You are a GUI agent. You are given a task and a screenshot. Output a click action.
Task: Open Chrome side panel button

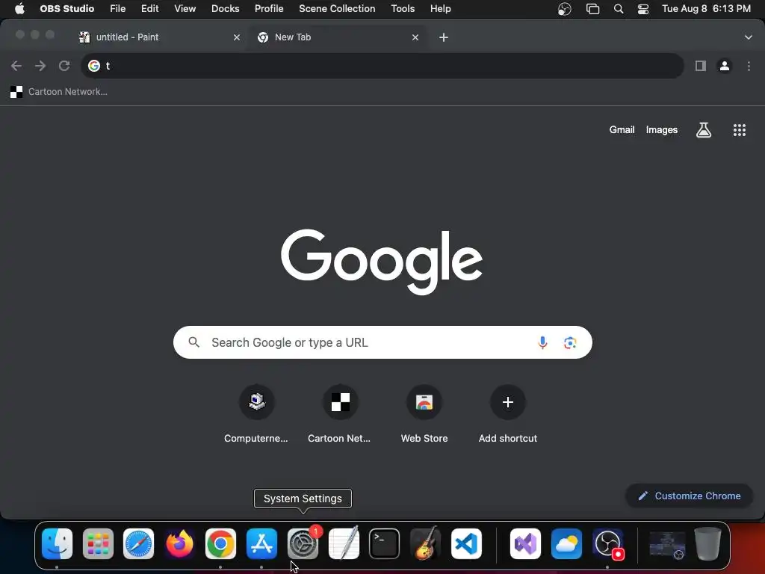(x=701, y=66)
